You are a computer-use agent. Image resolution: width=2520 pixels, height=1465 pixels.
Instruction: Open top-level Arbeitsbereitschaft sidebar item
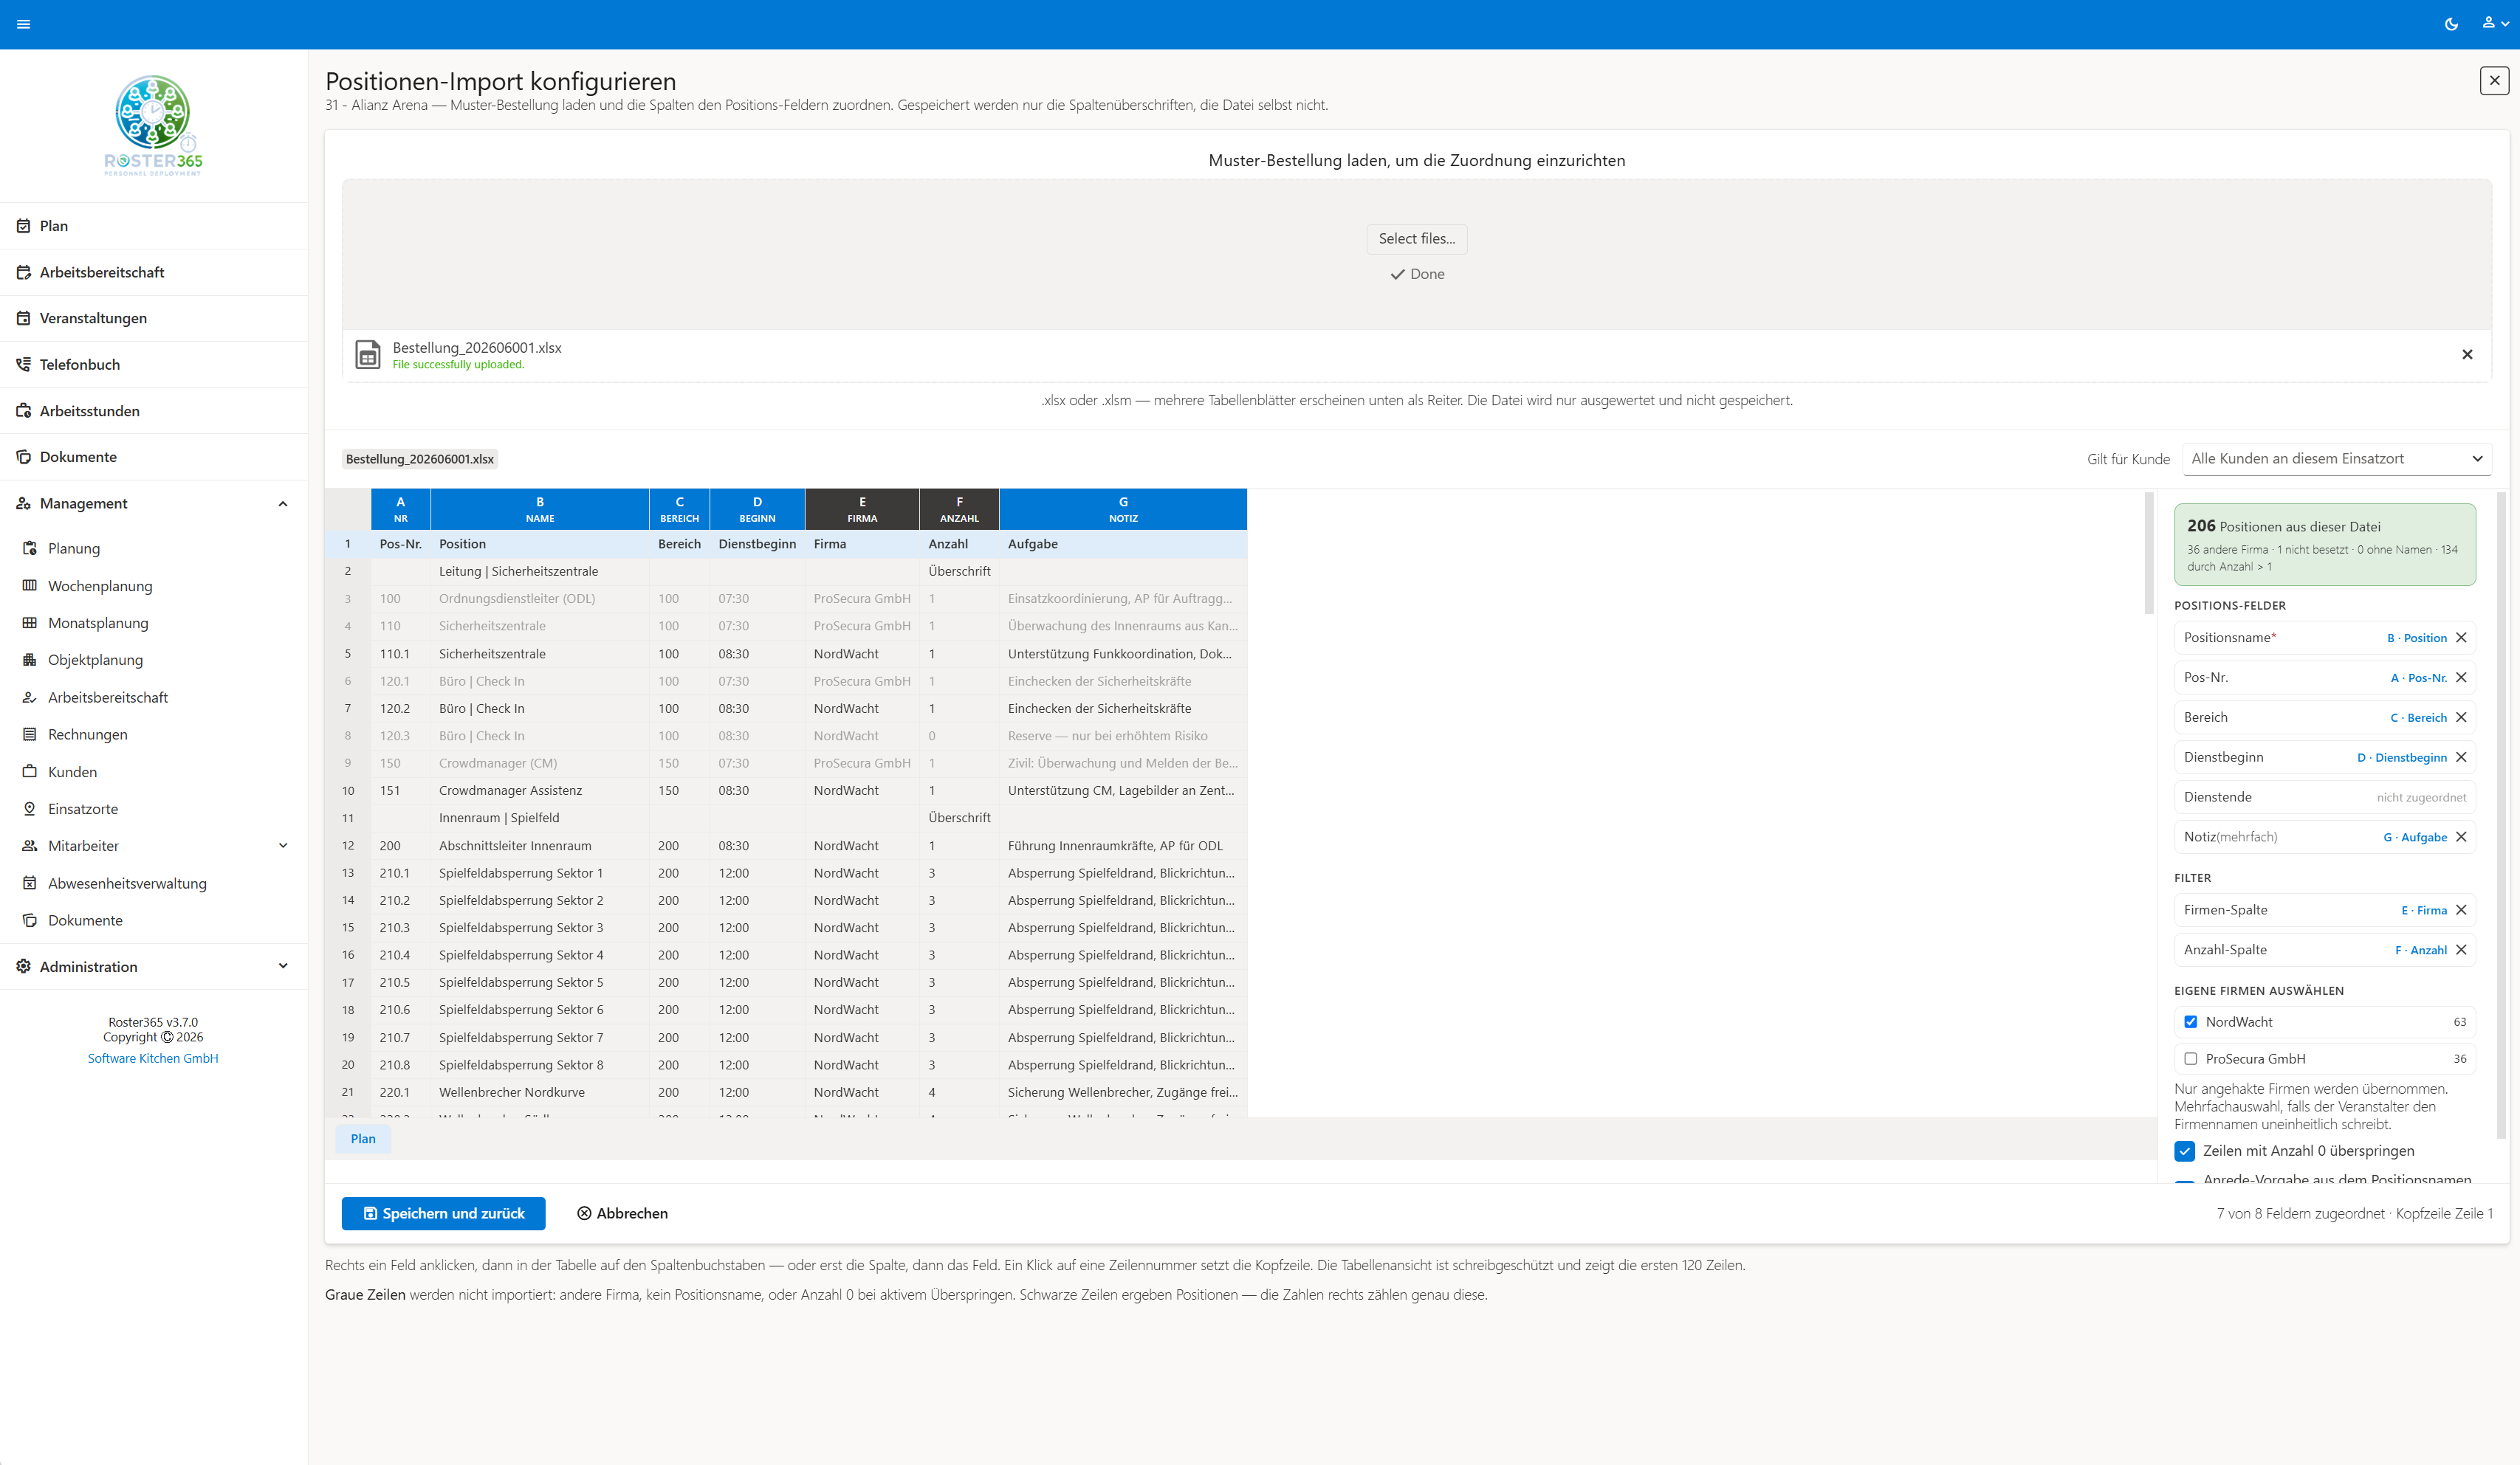[153, 272]
